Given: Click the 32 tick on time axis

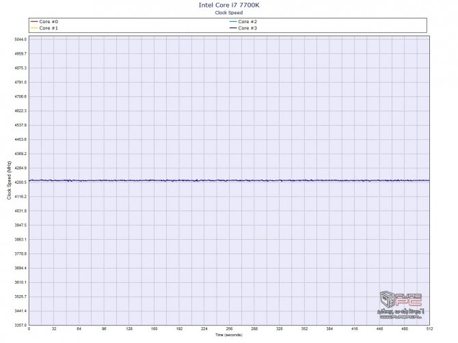Looking at the screenshot, I should pos(54,329).
